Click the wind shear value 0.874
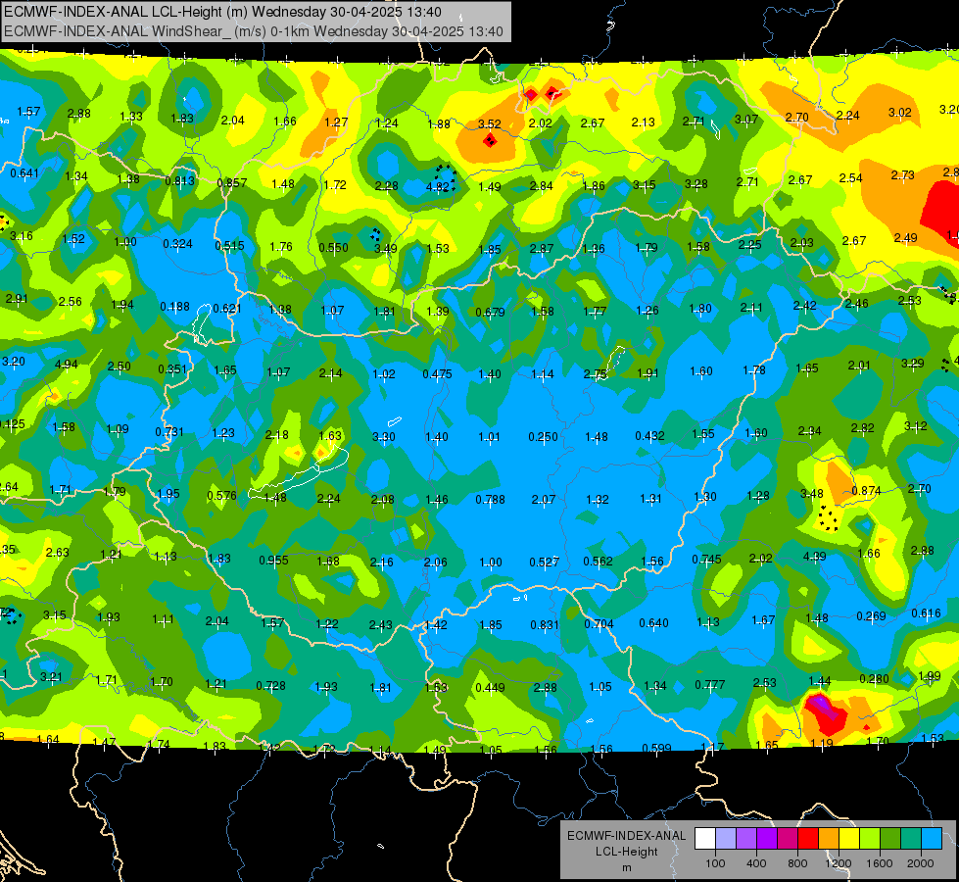The height and width of the screenshot is (882, 959). tap(866, 491)
